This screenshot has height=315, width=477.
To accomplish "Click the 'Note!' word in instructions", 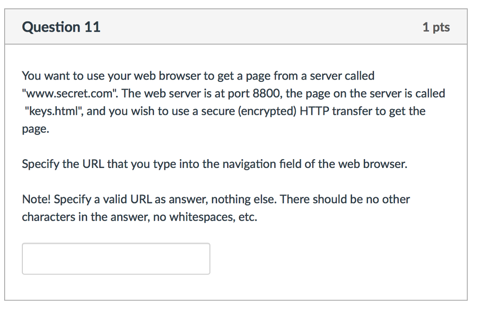I will (36, 199).
